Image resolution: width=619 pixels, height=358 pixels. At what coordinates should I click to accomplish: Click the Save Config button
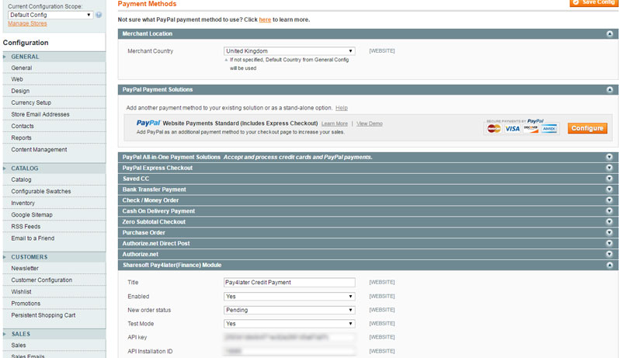pyautogui.click(x=593, y=3)
